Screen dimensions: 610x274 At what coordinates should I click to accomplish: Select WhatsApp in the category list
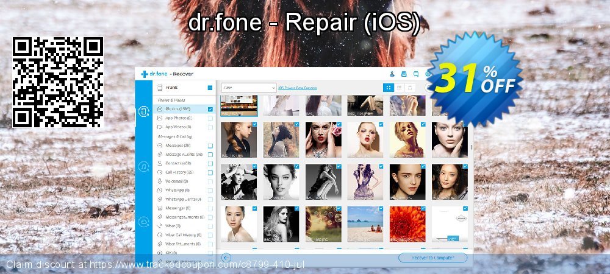[x=178, y=190]
